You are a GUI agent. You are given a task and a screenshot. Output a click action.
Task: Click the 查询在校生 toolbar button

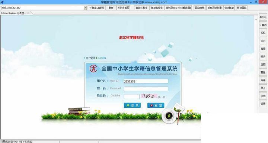pos(141,8)
